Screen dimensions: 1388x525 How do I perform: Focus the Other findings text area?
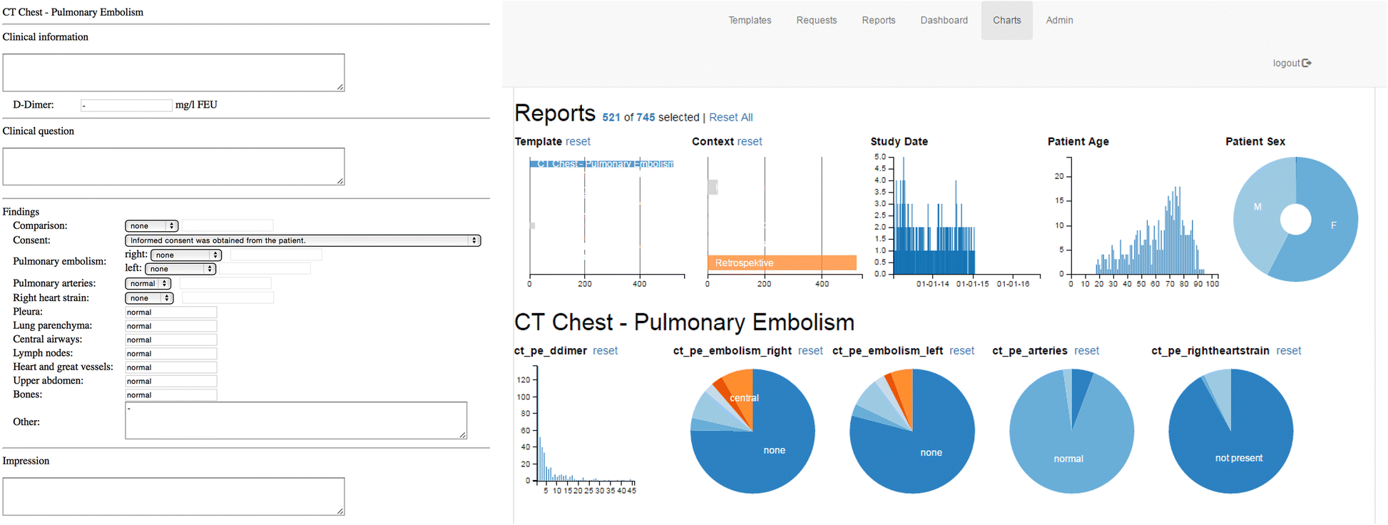(x=296, y=420)
